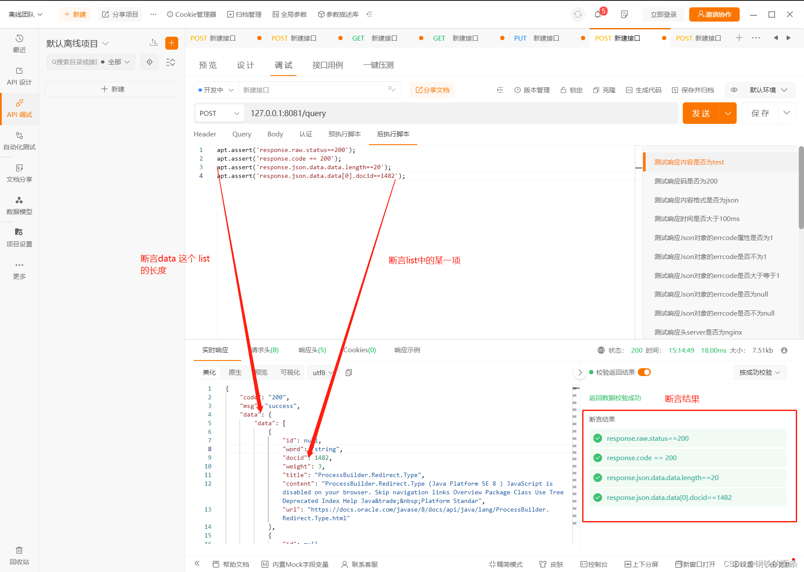
Task: Click the 邀请协作 button
Action: 714,14
